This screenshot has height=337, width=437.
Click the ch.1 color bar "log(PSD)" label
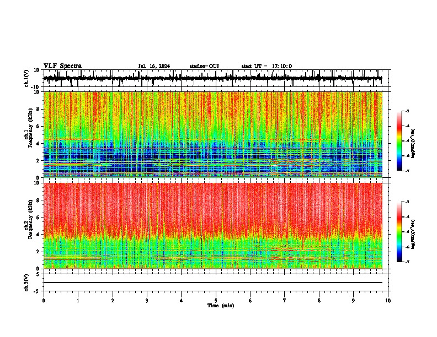tap(413, 144)
